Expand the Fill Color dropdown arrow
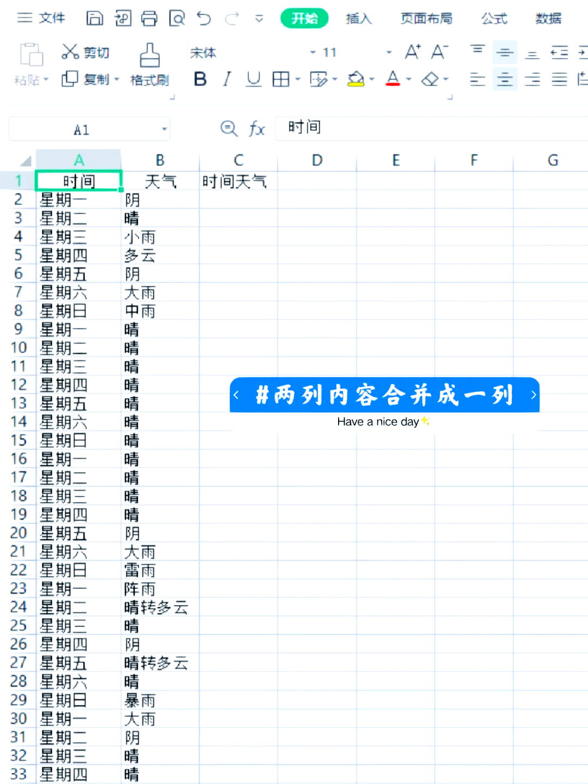Image resolution: width=588 pixels, height=784 pixels. coord(372,80)
